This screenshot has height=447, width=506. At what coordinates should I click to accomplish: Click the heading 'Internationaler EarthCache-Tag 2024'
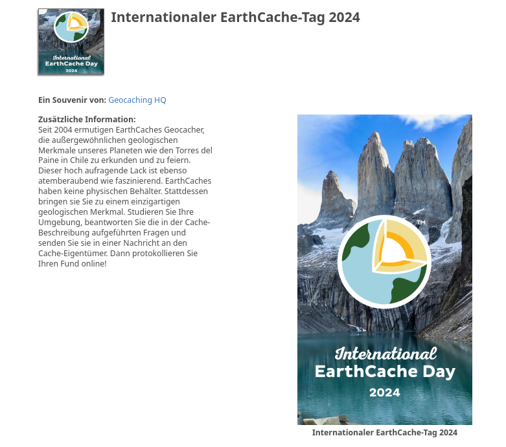(x=235, y=17)
